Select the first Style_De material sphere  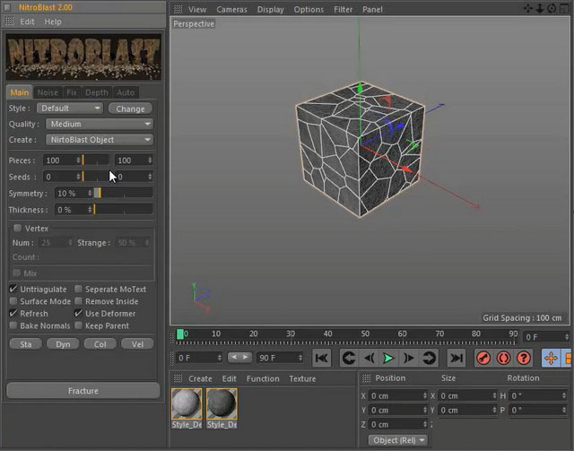pyautogui.click(x=187, y=403)
